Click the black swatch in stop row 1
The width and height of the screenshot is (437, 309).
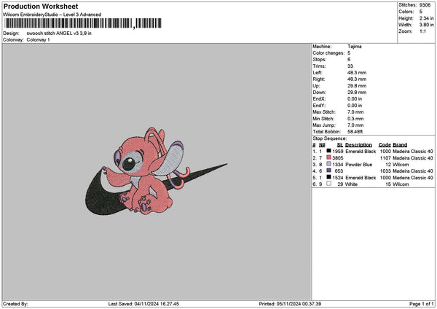point(328,151)
